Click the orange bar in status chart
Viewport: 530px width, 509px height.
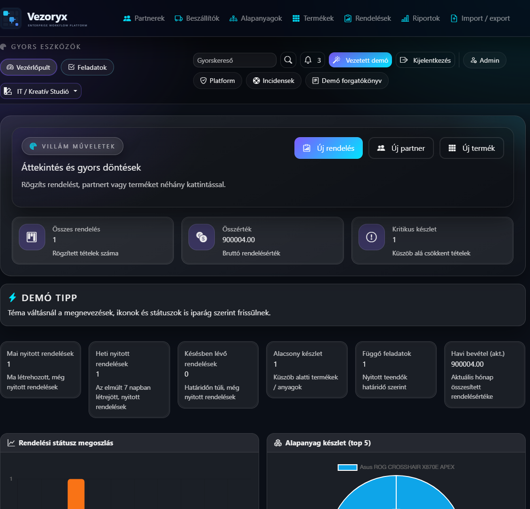(x=76, y=494)
